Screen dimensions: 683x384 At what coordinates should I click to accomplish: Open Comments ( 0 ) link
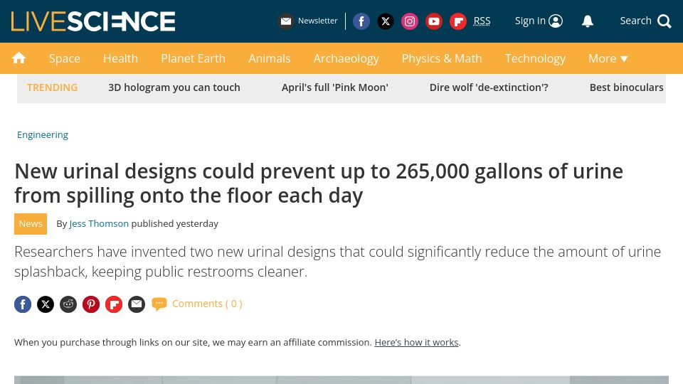click(x=207, y=304)
